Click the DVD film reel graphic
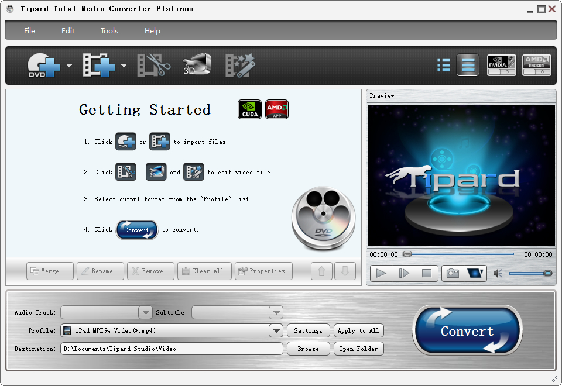Viewport: 562px width, 386px height. pos(323,218)
